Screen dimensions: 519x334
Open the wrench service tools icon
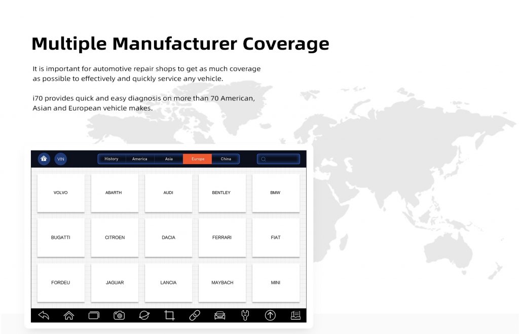(x=245, y=315)
